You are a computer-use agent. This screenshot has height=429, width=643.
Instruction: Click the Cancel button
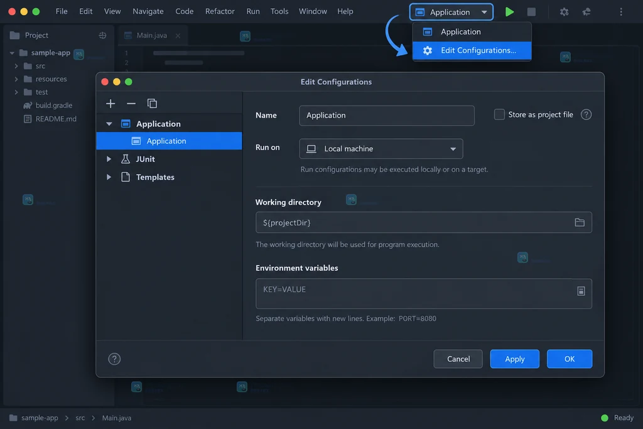[458, 359]
